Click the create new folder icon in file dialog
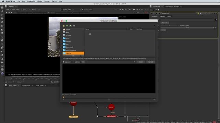This screenshot has width=220, height=123. [x=64, y=26]
